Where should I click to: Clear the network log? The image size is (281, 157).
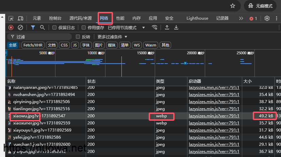click(x=20, y=27)
